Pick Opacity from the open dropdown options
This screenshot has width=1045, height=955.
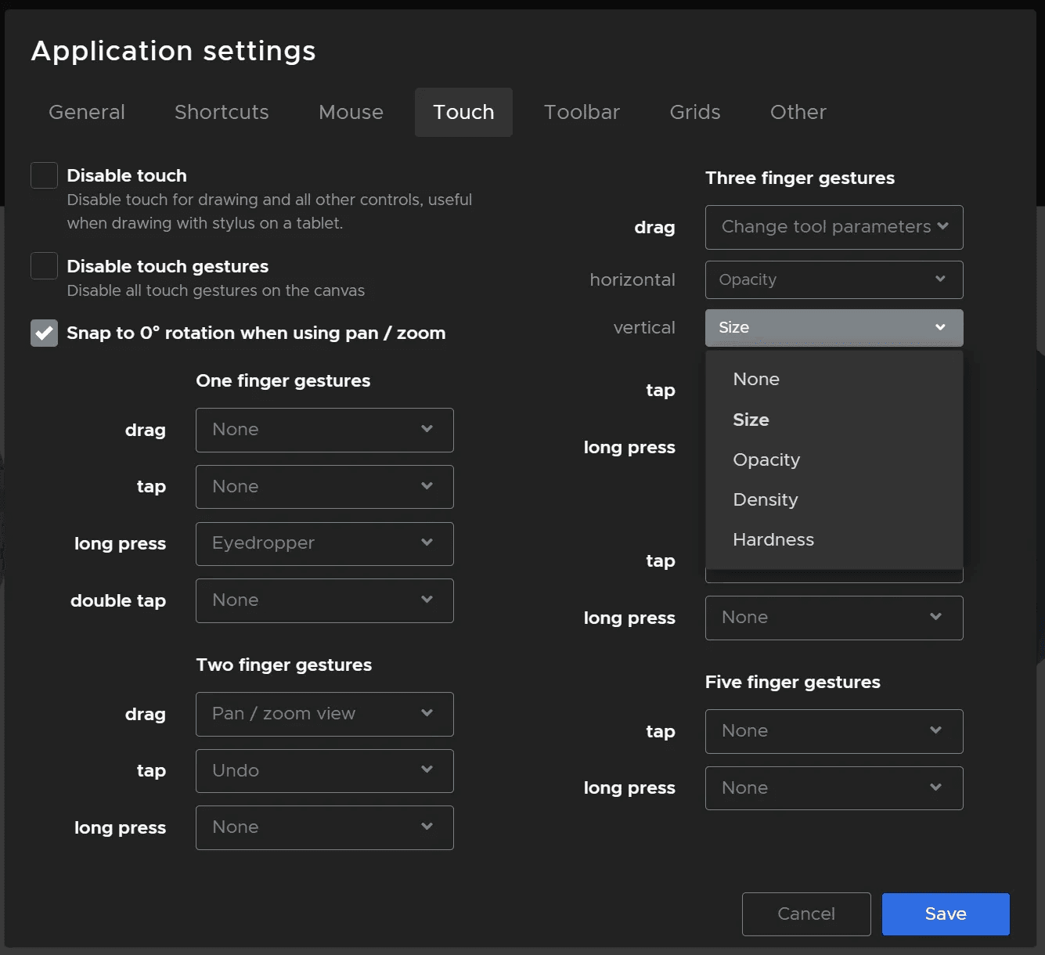[766, 459]
